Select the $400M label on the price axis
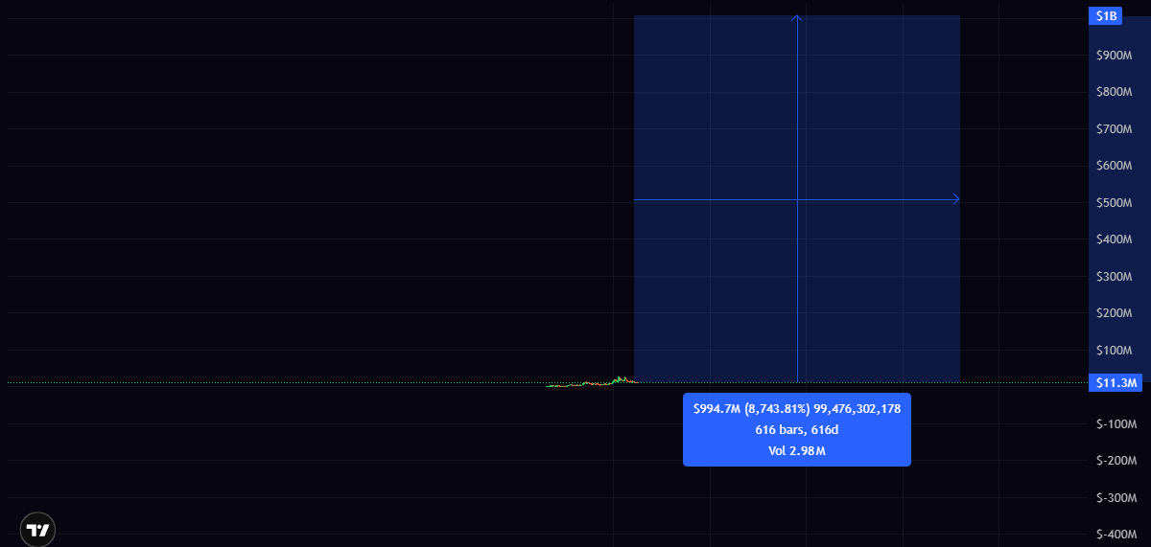 [x=1115, y=239]
